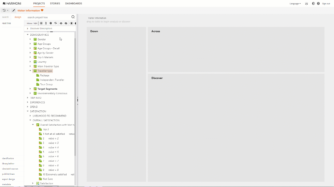
Task: Click the eye with lashes icon in header
Action: (306, 4)
